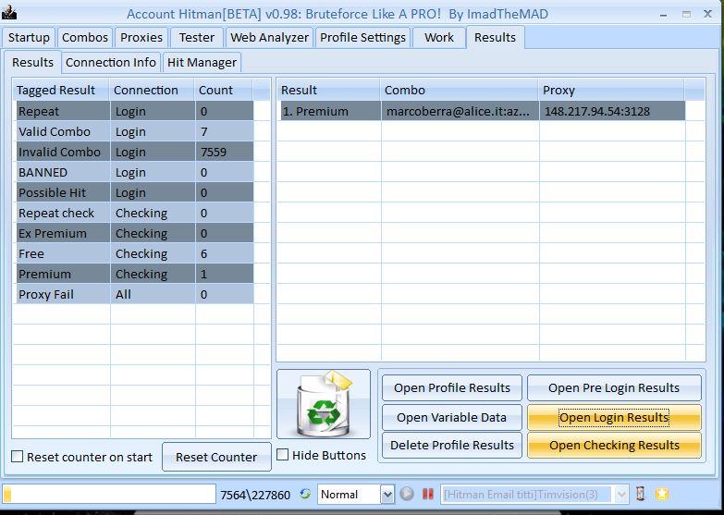The width and height of the screenshot is (724, 515).
Task: Select the Repeat row in tagged results
Action: pyautogui.click(x=135, y=111)
